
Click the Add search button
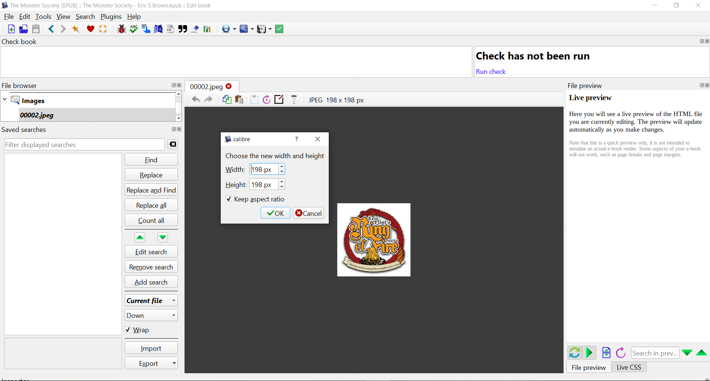click(x=151, y=282)
